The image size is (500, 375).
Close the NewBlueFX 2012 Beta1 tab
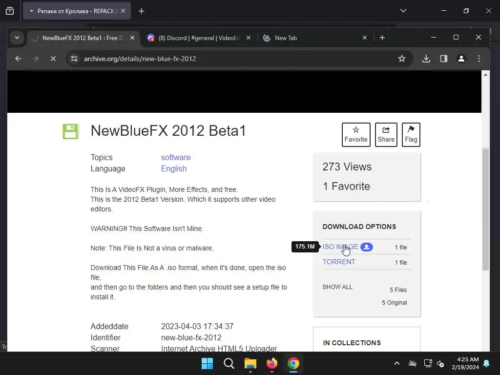(x=132, y=38)
